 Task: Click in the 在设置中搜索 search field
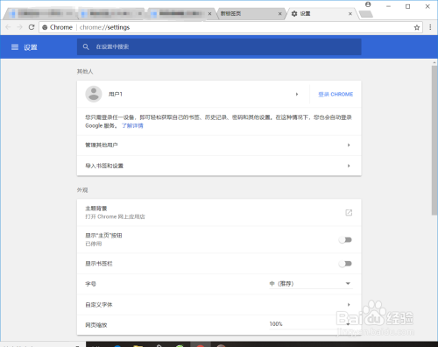219,46
